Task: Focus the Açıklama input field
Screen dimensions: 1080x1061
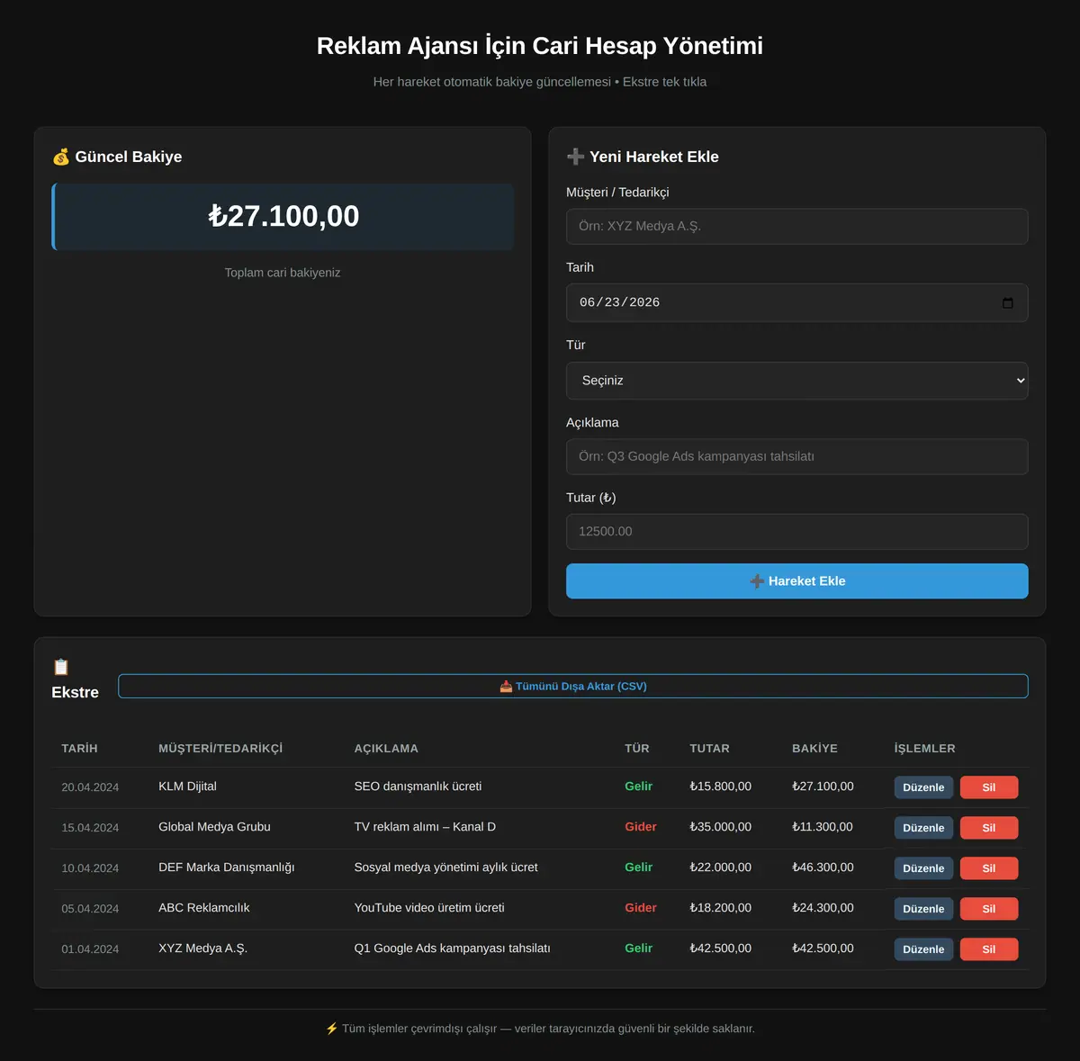Action: (x=797, y=457)
